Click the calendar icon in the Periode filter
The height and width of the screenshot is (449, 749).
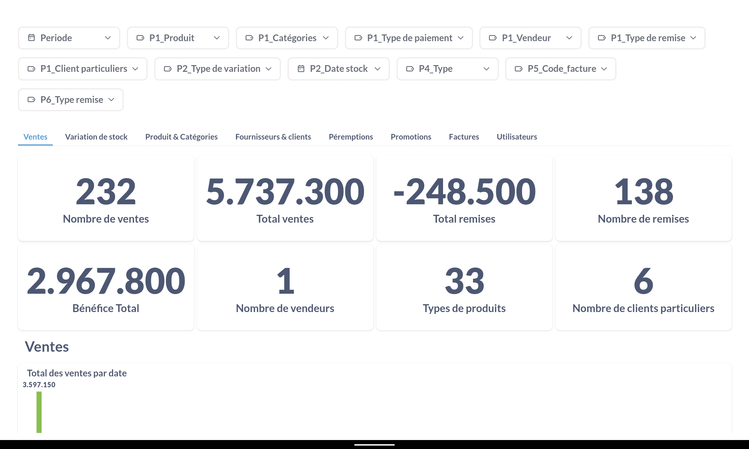(31, 38)
